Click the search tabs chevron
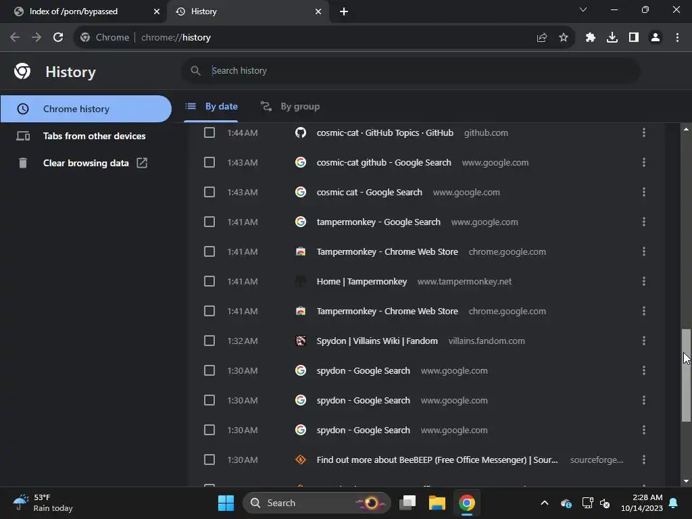 (583, 9)
